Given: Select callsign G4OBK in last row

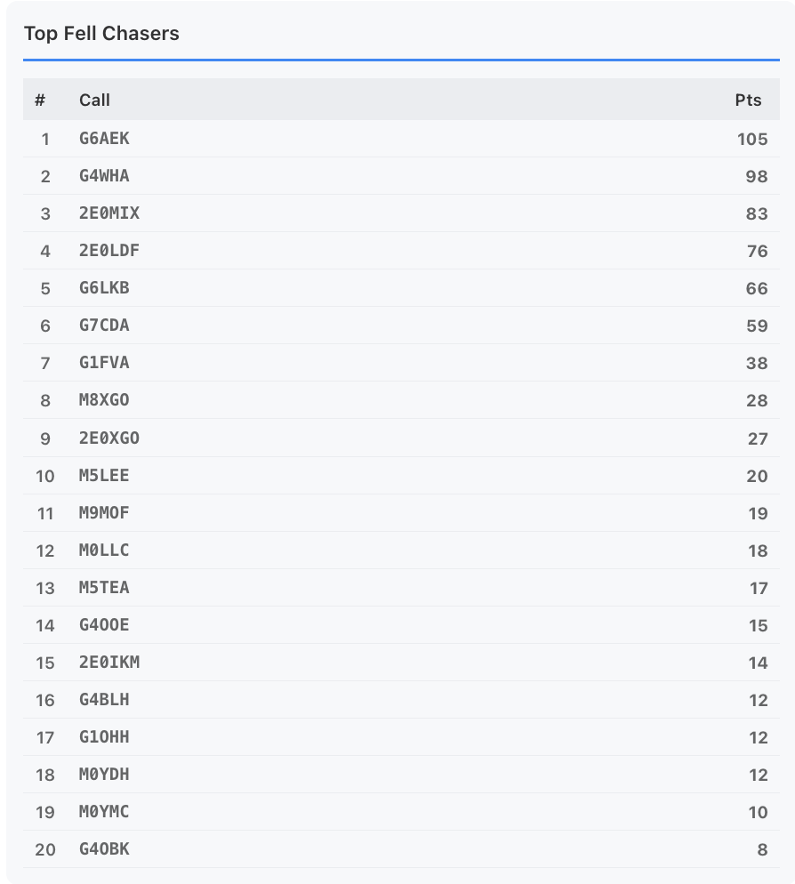Looking at the screenshot, I should [104, 848].
